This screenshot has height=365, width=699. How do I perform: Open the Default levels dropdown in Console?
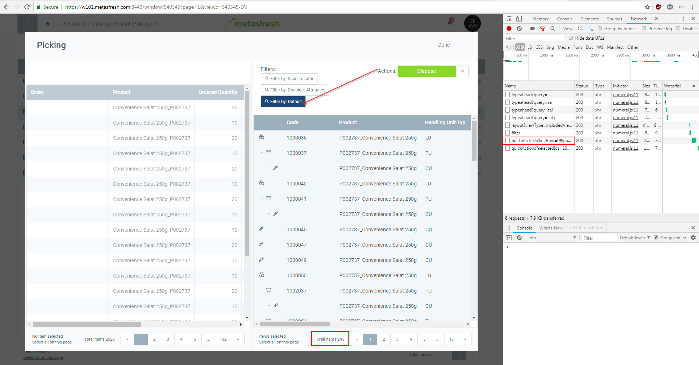(x=634, y=238)
